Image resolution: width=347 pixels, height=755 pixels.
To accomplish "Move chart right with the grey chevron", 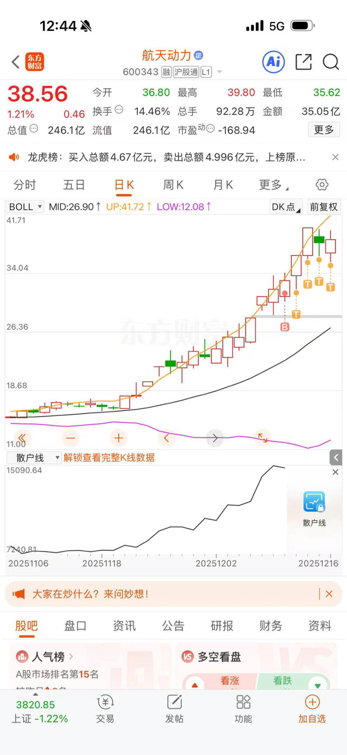I will click(x=215, y=438).
